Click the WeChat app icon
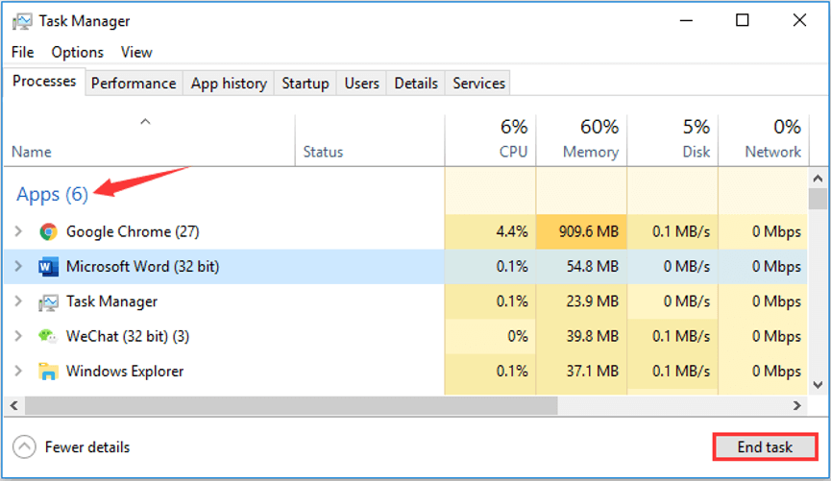This screenshot has width=831, height=481. pyautogui.click(x=48, y=336)
